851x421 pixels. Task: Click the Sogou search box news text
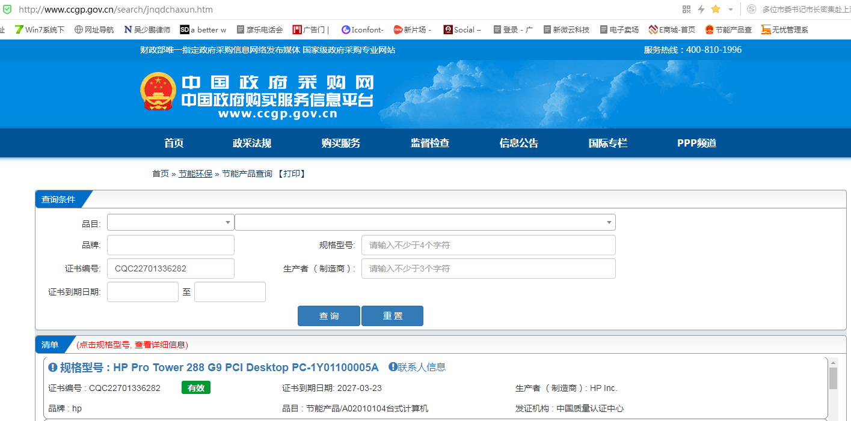coord(806,10)
